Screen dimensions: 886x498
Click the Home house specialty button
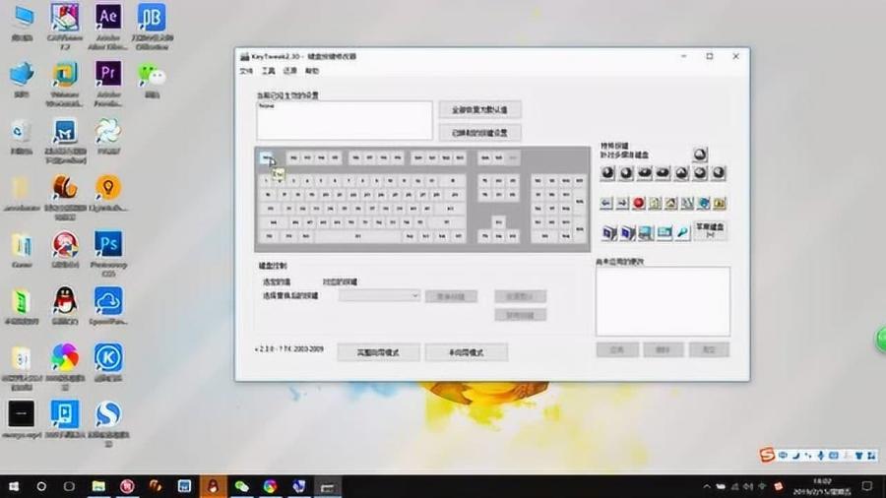(x=670, y=204)
